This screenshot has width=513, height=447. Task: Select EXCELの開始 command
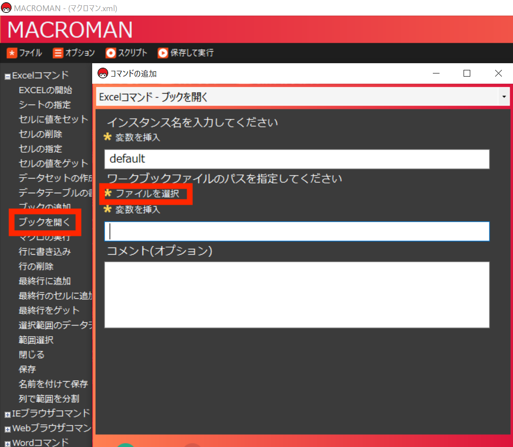click(45, 90)
